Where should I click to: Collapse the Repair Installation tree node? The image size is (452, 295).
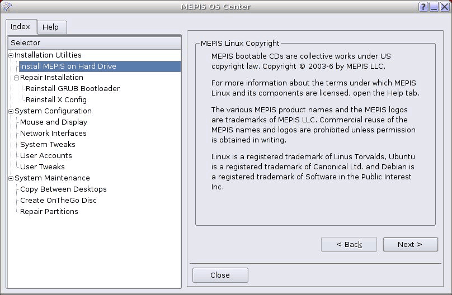[16, 78]
